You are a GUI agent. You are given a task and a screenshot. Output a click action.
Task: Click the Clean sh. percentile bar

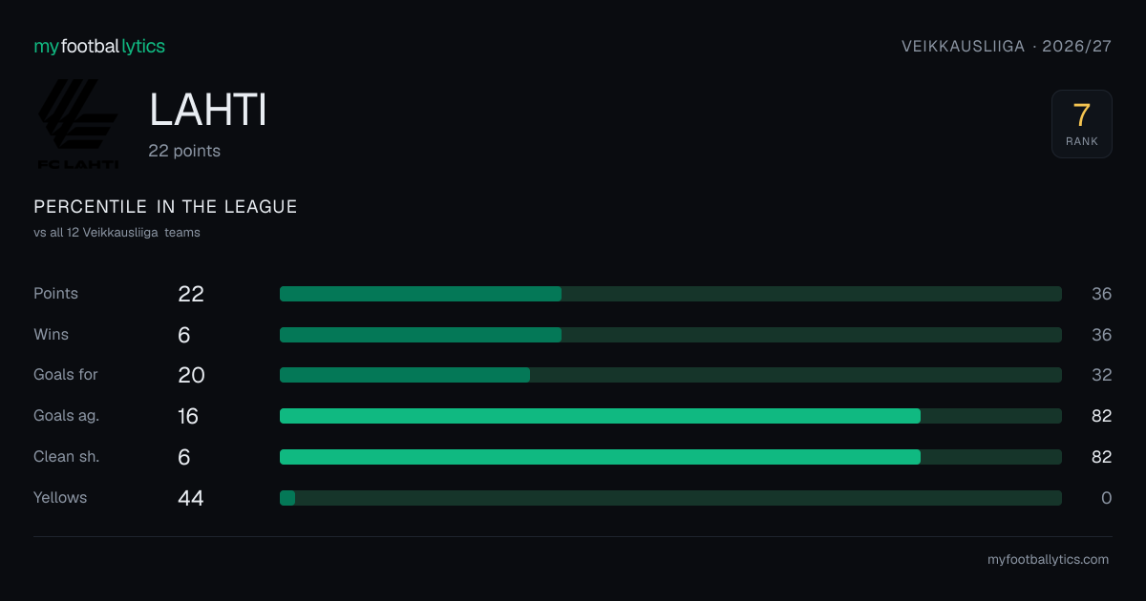[x=670, y=457]
